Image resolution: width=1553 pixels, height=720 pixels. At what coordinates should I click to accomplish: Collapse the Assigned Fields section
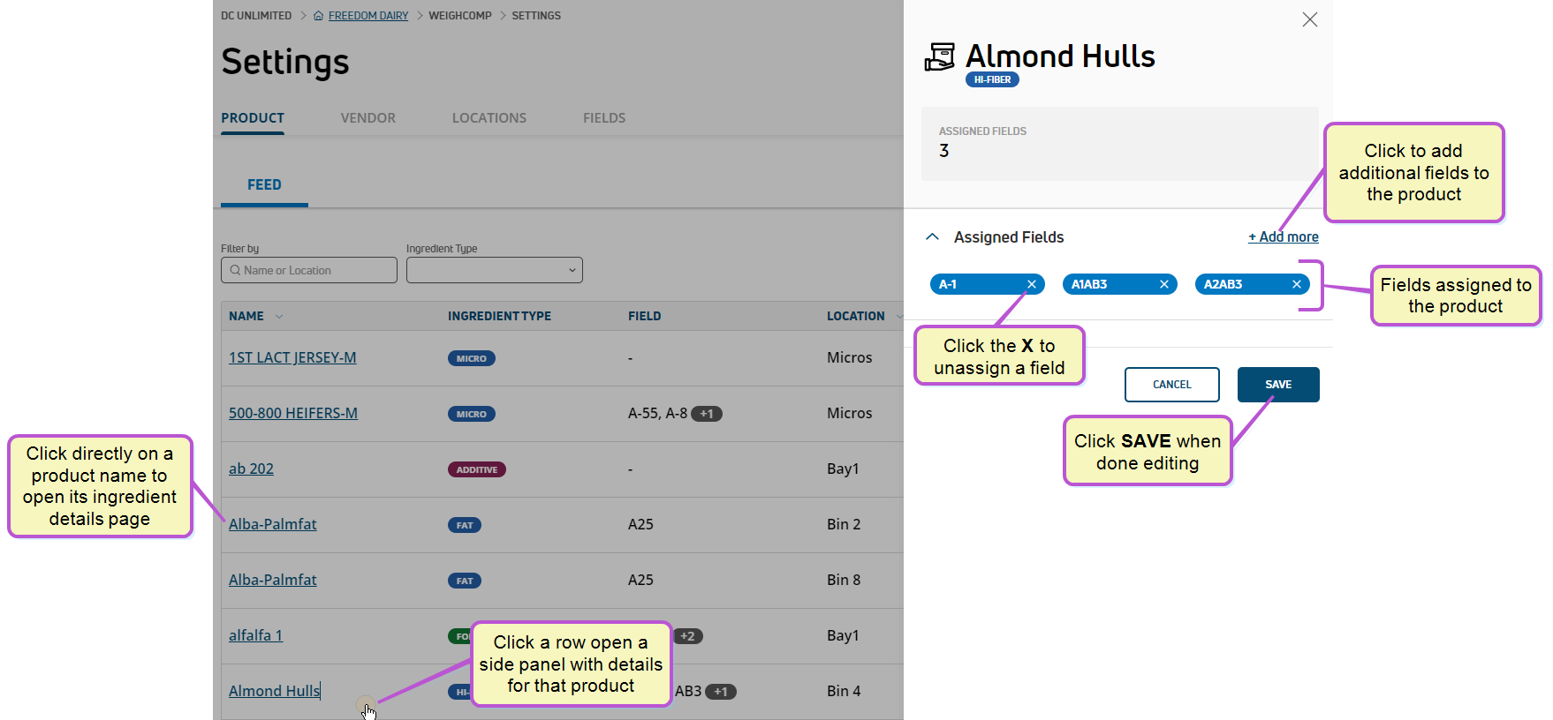coord(932,236)
